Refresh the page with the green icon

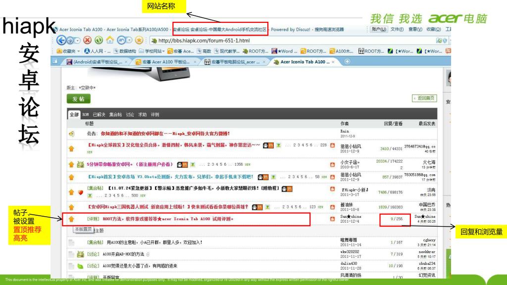tap(99, 40)
